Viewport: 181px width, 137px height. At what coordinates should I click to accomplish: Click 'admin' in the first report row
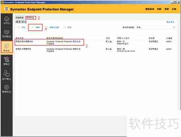pos(169,41)
